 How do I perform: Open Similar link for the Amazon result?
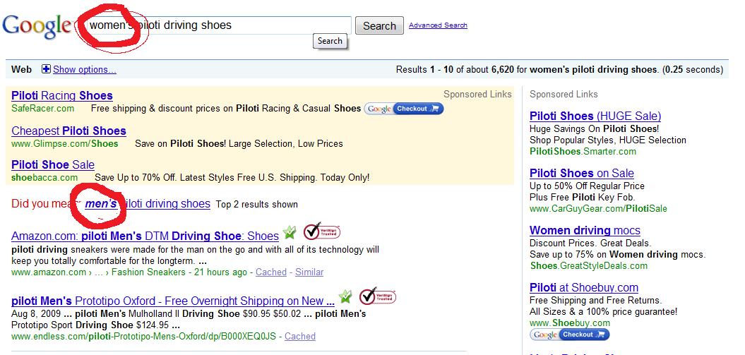(x=309, y=272)
